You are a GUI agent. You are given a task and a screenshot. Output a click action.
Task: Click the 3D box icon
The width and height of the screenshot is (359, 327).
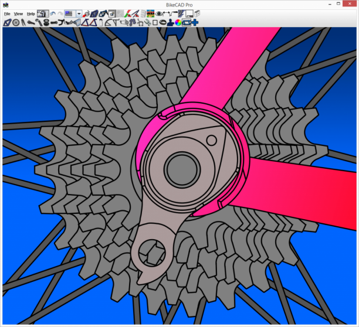tap(197, 13)
